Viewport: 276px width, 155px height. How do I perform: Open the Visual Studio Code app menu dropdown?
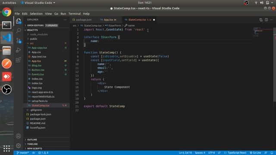38,3
